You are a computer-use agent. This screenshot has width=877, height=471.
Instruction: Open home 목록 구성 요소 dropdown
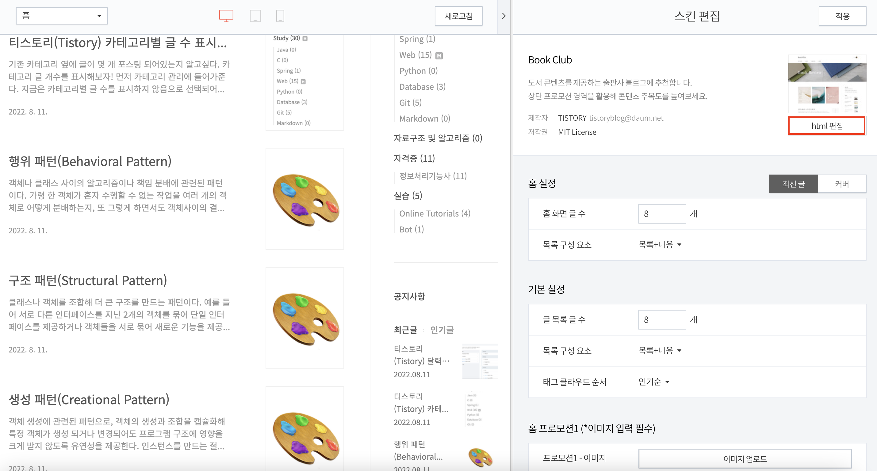pyautogui.click(x=660, y=244)
